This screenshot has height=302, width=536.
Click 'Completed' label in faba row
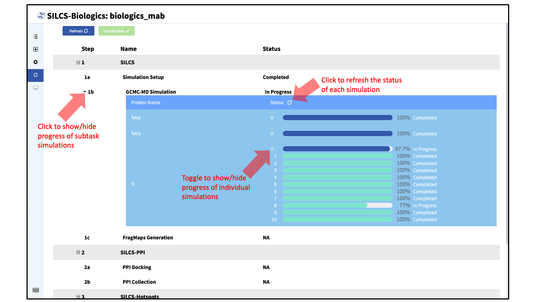click(x=425, y=118)
